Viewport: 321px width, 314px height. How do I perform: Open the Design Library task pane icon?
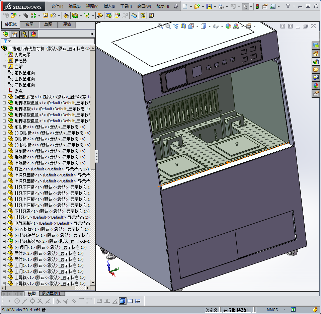click(x=316, y=62)
